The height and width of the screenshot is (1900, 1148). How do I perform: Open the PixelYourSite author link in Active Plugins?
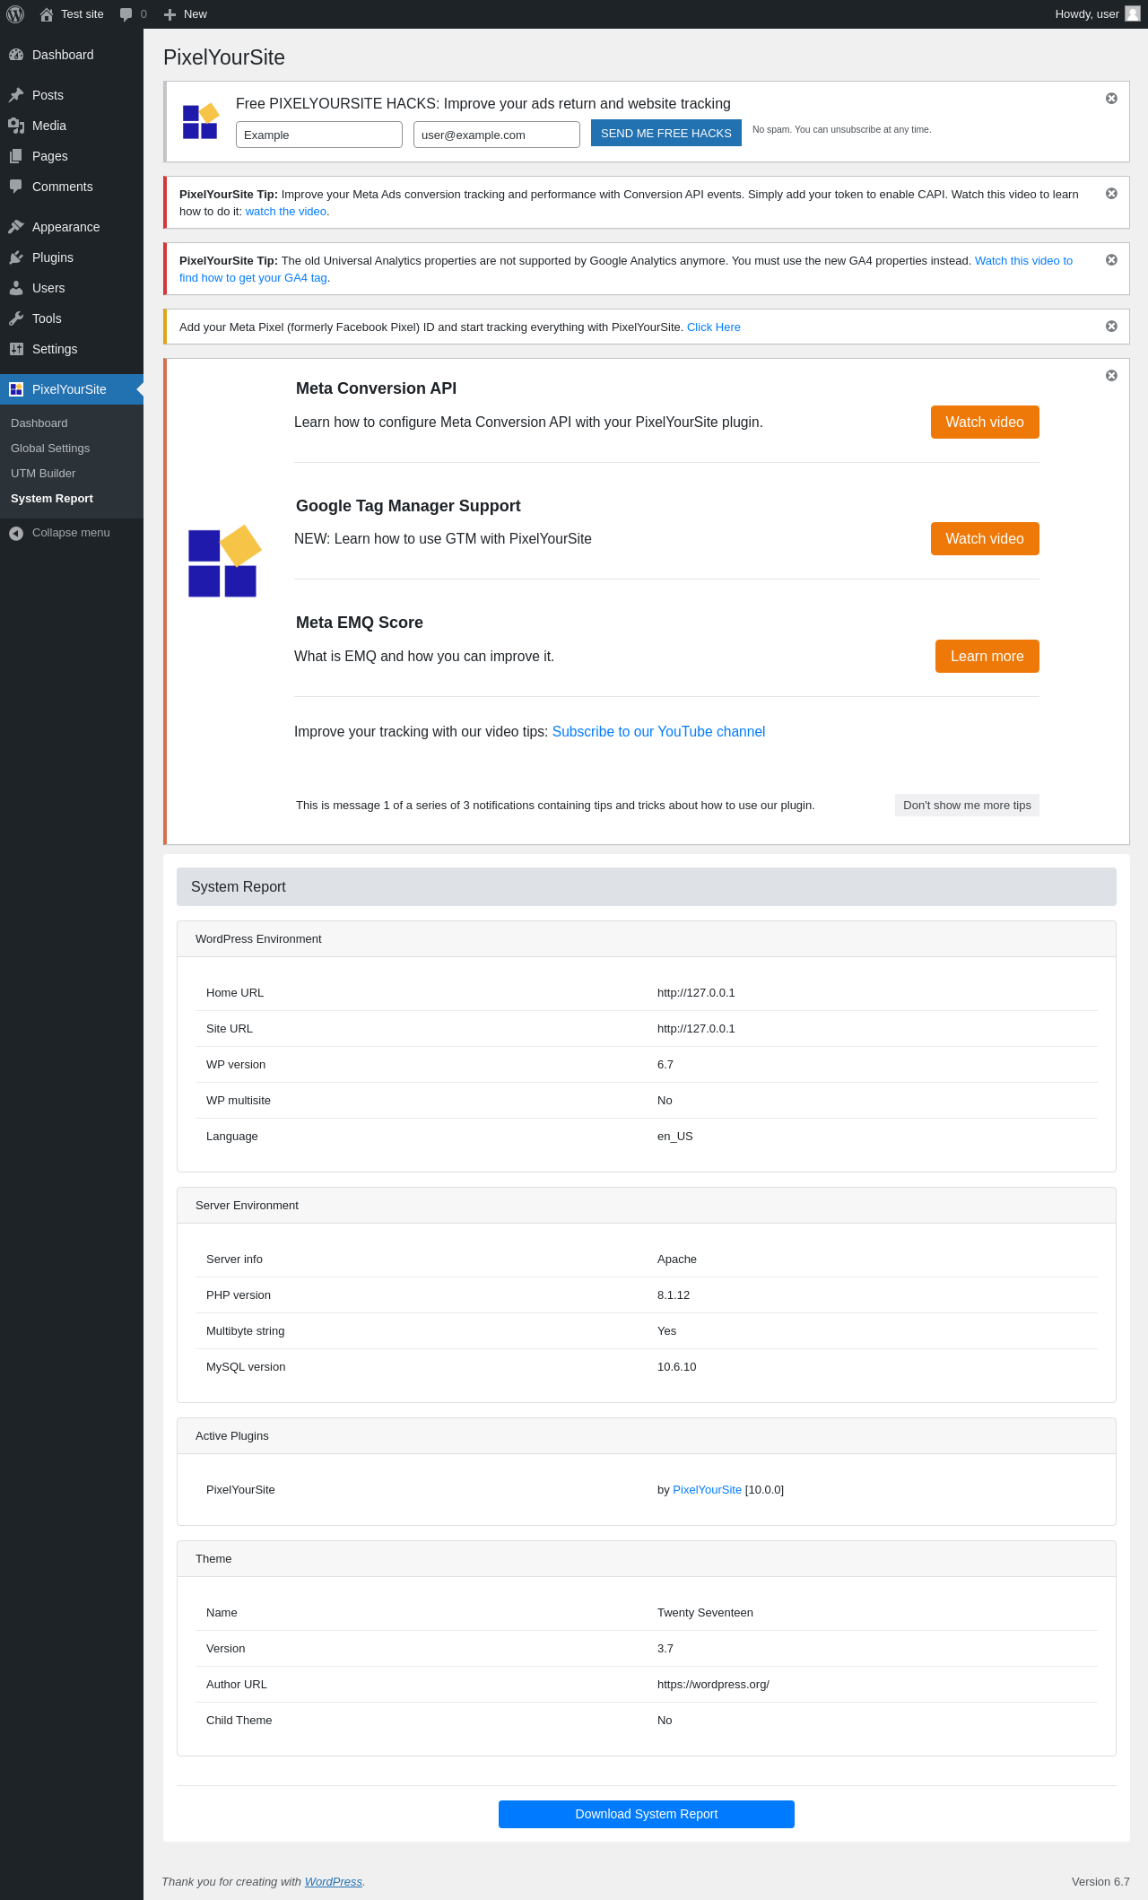click(x=707, y=1490)
